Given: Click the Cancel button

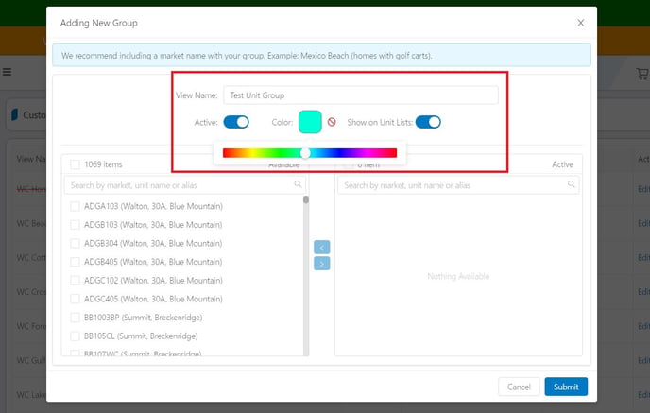Looking at the screenshot, I should [x=519, y=387].
